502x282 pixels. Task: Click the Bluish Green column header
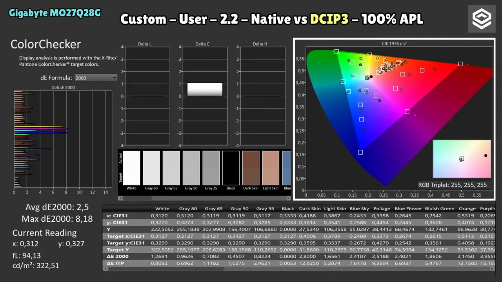tap(440, 209)
